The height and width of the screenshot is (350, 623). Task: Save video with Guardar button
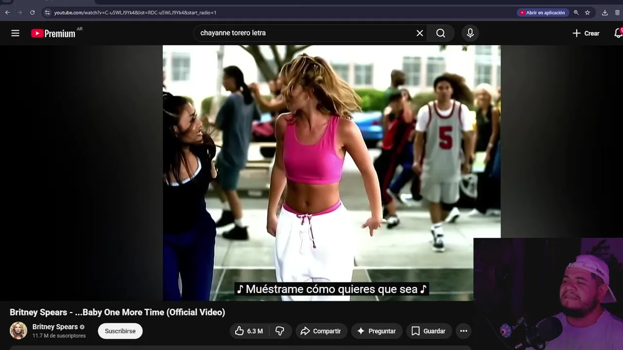[429, 331]
